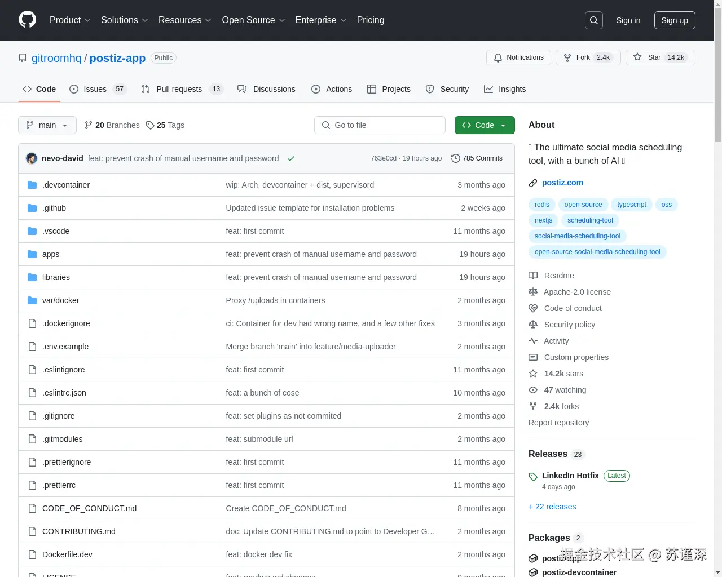Viewport: 722px width, 577px height.
Task: Click the search magnifier icon
Action: tap(593, 20)
